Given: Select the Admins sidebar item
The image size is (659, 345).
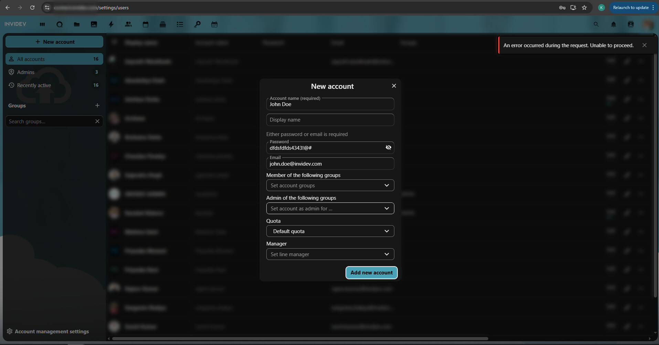Looking at the screenshot, I should pos(26,72).
